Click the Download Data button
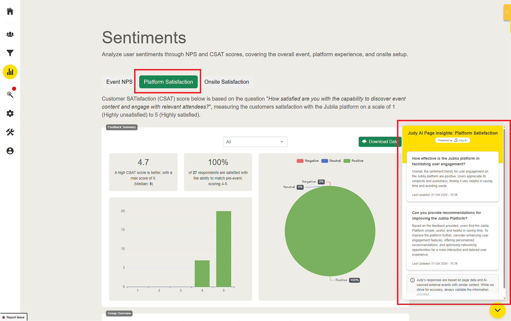The width and height of the screenshot is (511, 321). pos(380,142)
